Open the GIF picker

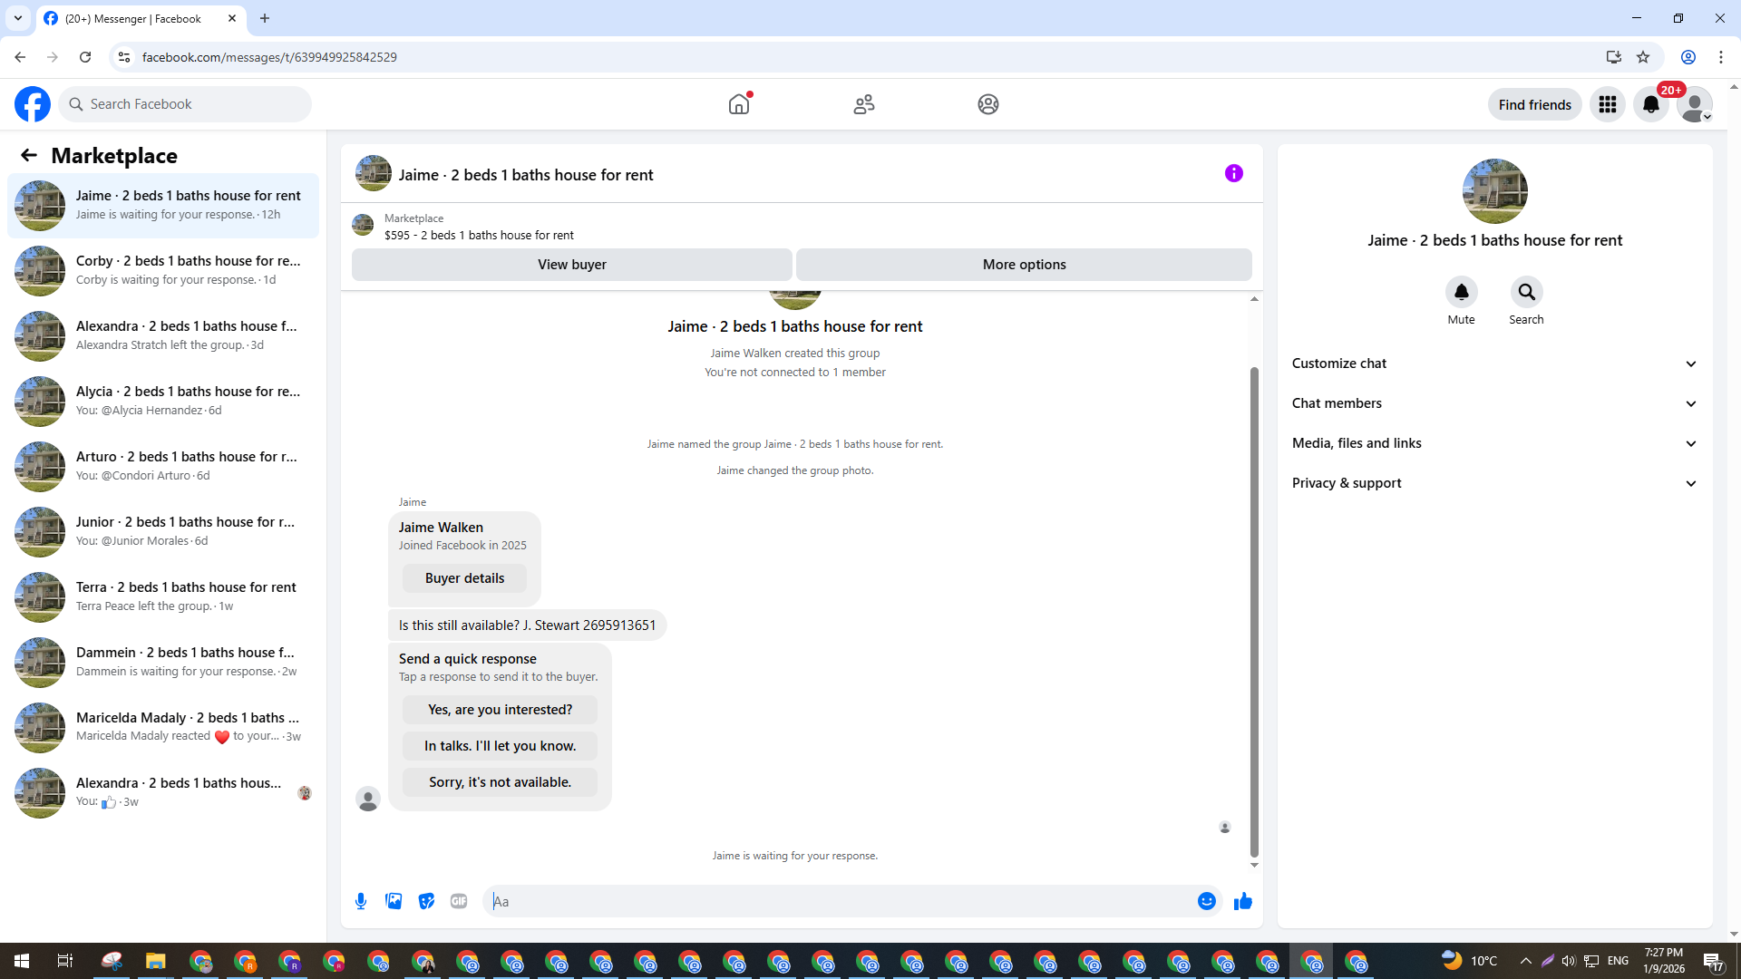459,901
